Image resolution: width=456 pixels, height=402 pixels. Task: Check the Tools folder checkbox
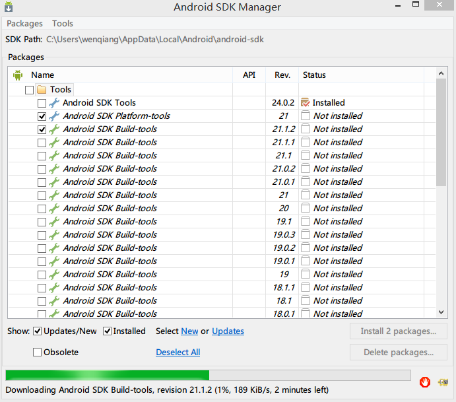point(30,90)
